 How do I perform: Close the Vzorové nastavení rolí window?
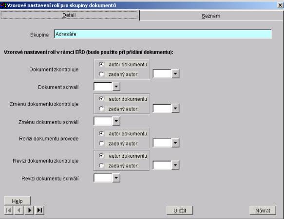tap(280, 5)
